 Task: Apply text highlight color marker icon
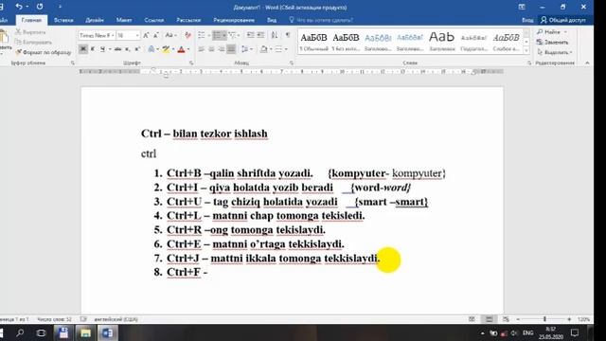pyautogui.click(x=167, y=49)
